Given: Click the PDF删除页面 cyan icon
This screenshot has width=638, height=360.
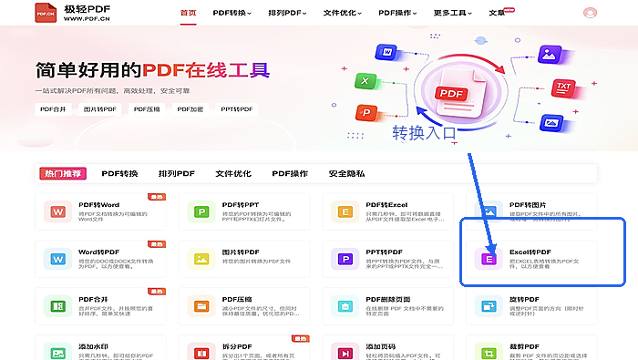Looking at the screenshot, I should coord(345,306).
